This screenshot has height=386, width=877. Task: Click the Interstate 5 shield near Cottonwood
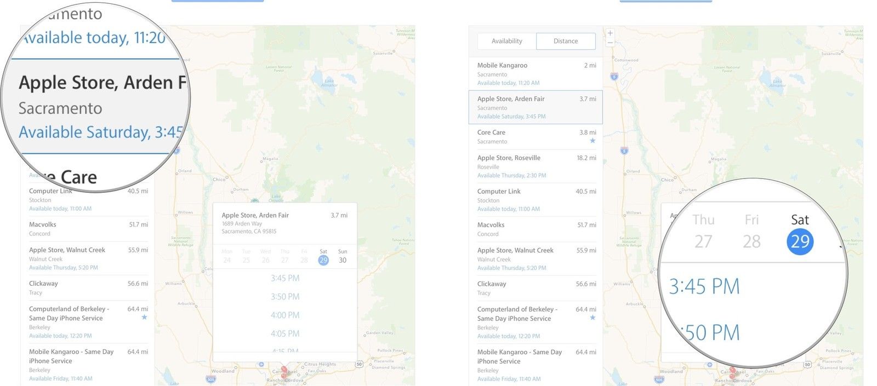point(614,77)
